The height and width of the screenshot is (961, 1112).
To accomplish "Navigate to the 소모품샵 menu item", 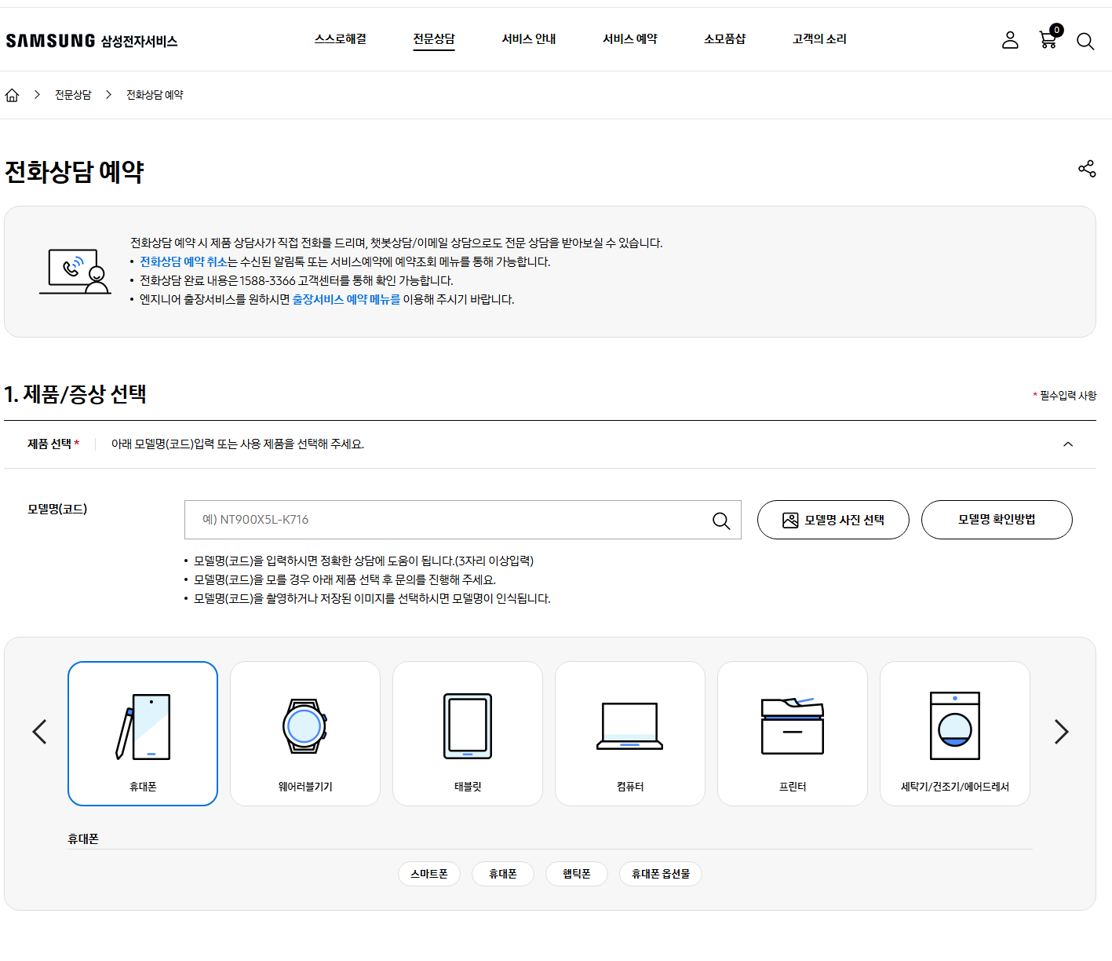I will (x=724, y=39).
